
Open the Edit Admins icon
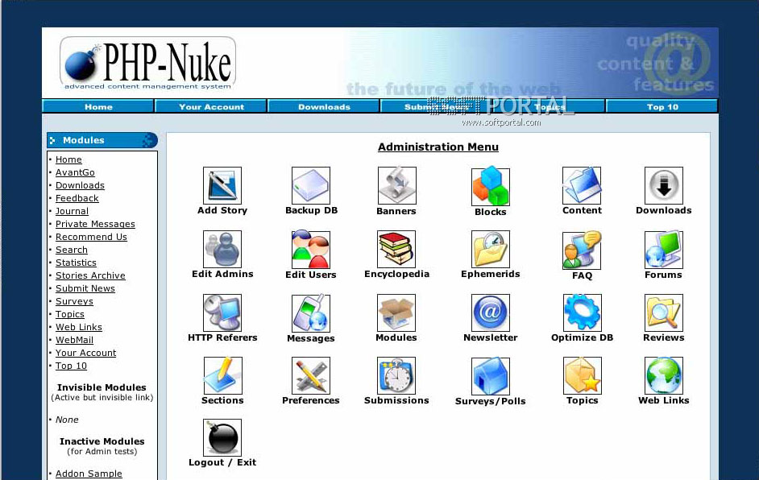222,249
